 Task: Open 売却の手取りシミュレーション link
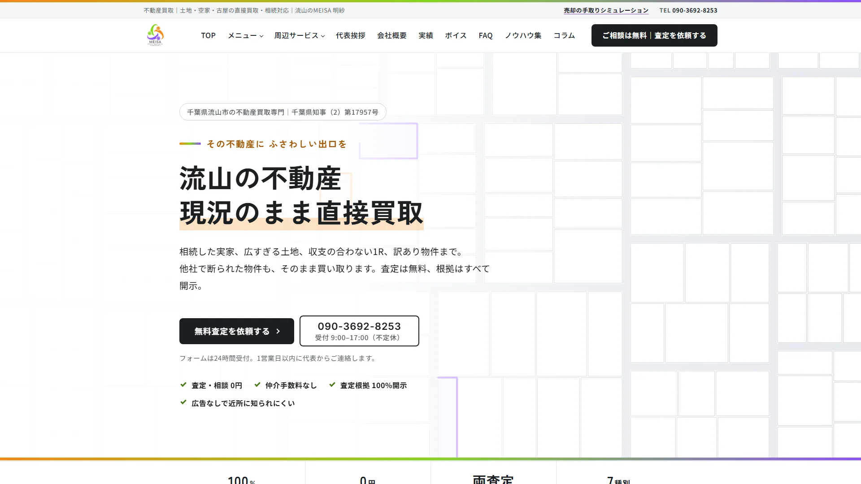tap(606, 10)
